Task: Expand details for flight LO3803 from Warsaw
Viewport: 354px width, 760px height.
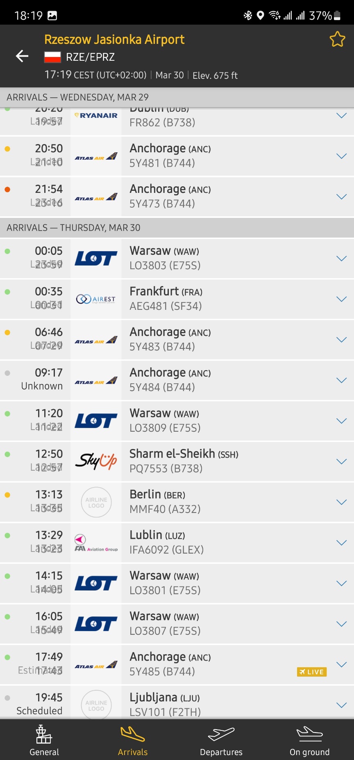Action: (x=341, y=259)
